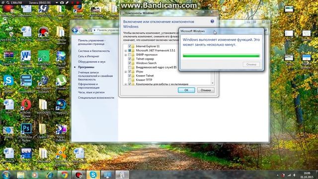The width and height of the screenshot is (318, 179).
Task: Click the Windows Start button
Action: (x=6, y=175)
